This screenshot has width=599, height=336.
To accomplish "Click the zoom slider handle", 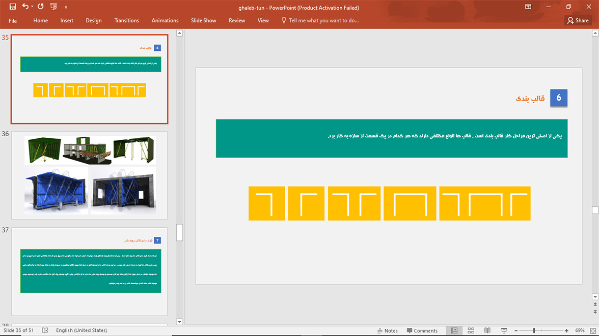I will point(534,330).
